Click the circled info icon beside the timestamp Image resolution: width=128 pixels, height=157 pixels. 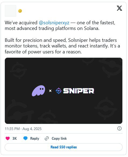tap(119, 128)
